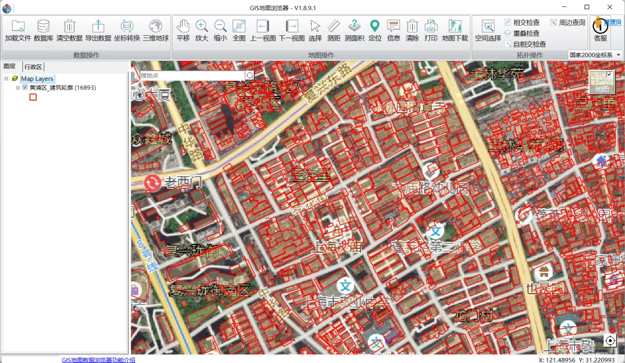Activate the 测面积 area measure tool
Image resolution: width=625 pixels, height=363 pixels.
click(x=354, y=26)
